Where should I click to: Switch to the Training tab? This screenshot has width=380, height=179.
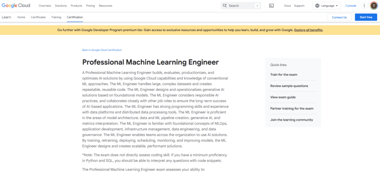56,17
